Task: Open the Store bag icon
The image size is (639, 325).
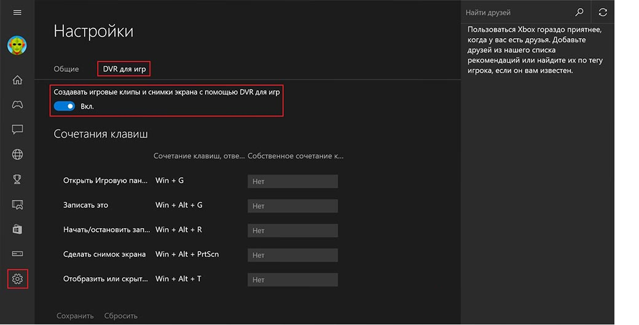Action: [17, 229]
